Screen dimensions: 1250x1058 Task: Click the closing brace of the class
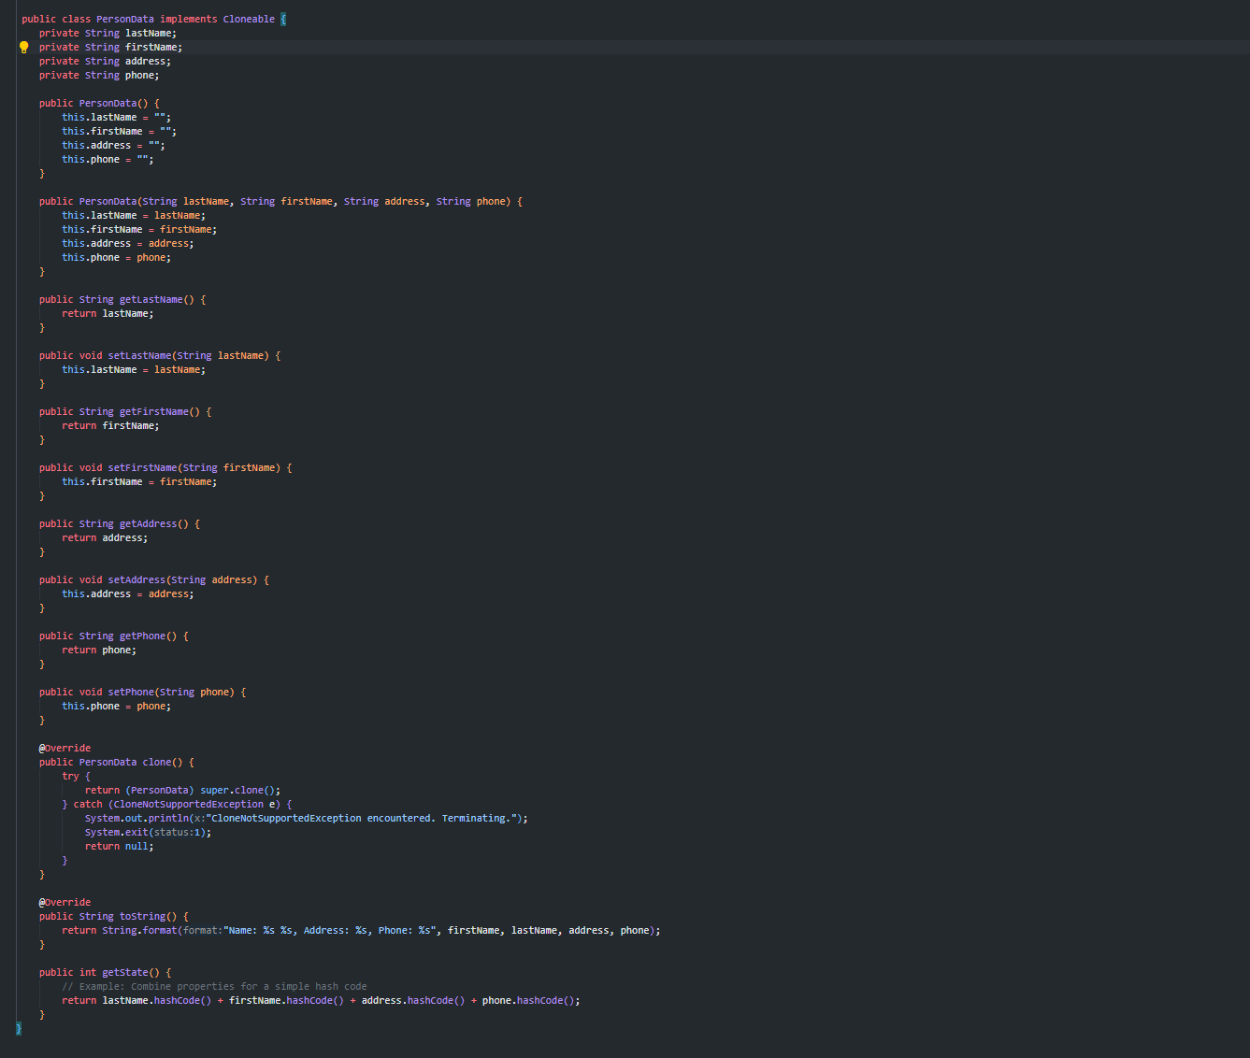click(x=17, y=1028)
